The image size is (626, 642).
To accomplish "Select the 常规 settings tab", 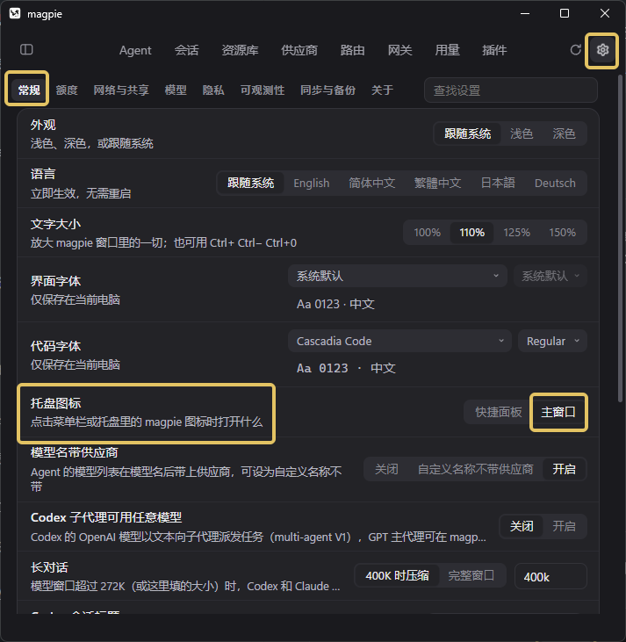I will 29,90.
